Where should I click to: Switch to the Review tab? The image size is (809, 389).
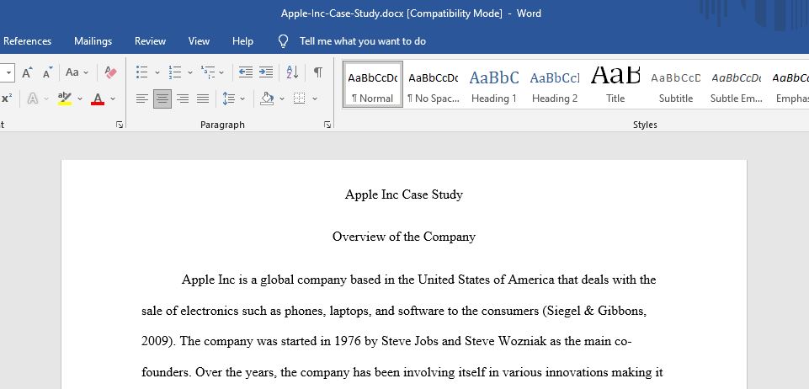pos(150,41)
